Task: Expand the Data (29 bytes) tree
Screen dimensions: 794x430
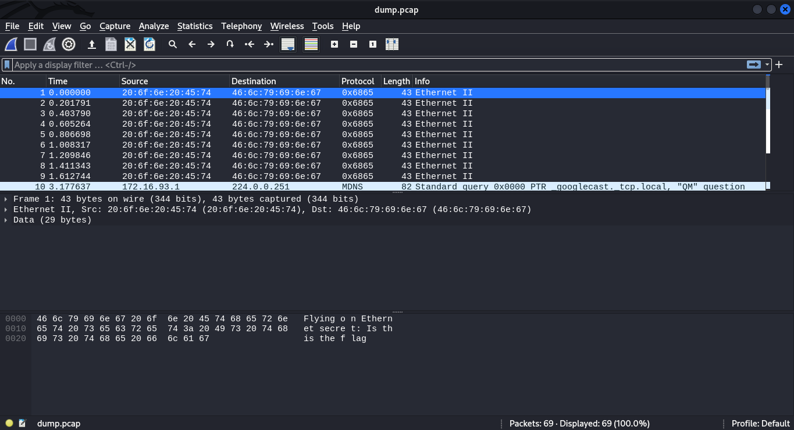Action: (6, 220)
